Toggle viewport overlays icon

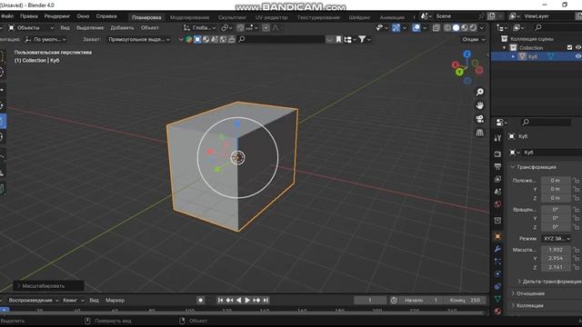coord(416,28)
